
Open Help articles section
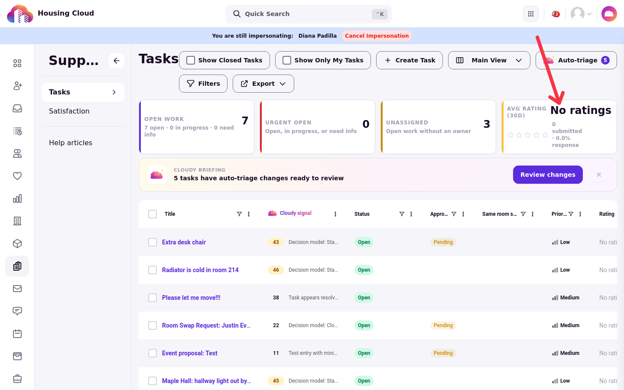tap(71, 143)
